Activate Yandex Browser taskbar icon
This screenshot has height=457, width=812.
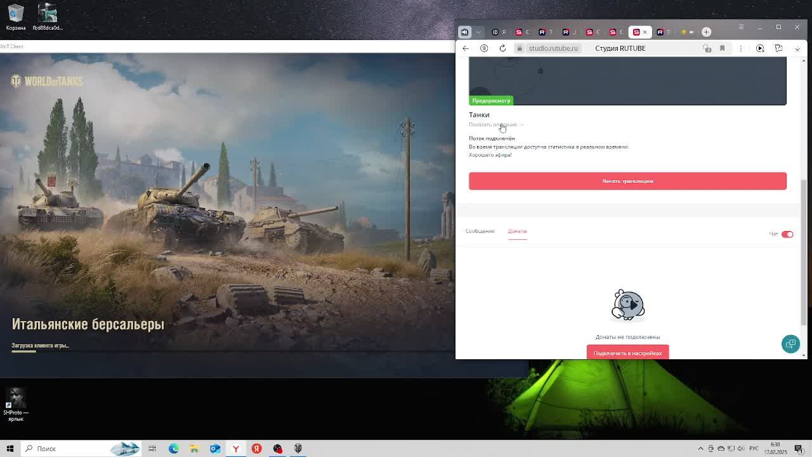click(235, 449)
